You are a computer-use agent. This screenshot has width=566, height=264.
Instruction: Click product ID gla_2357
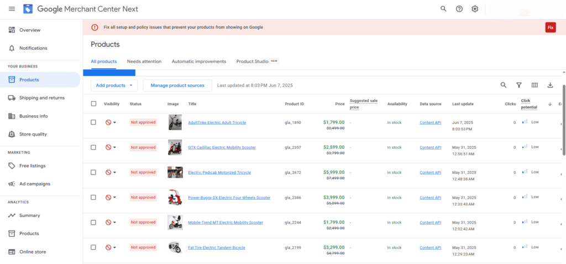293,148
